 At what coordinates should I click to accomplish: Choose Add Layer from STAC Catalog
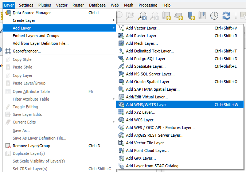point(153,166)
